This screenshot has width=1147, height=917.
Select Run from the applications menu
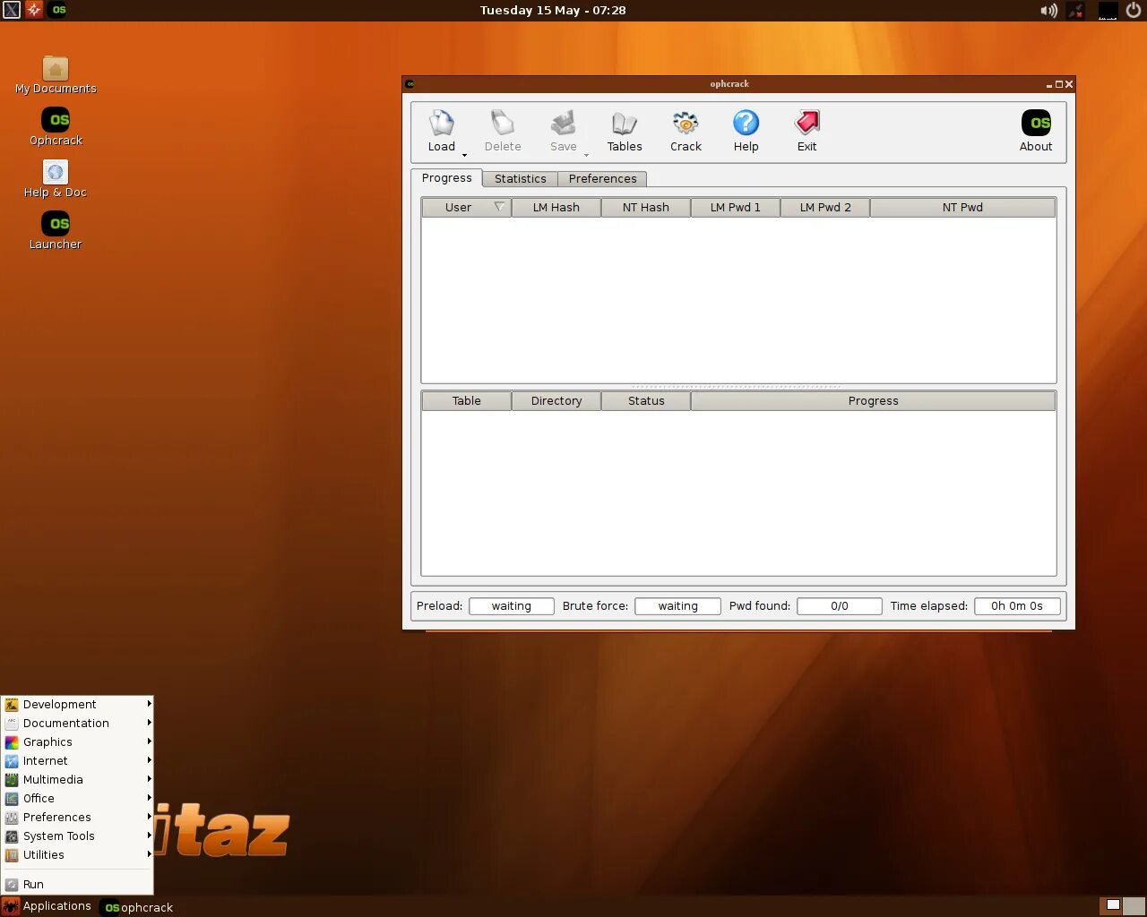77,884
